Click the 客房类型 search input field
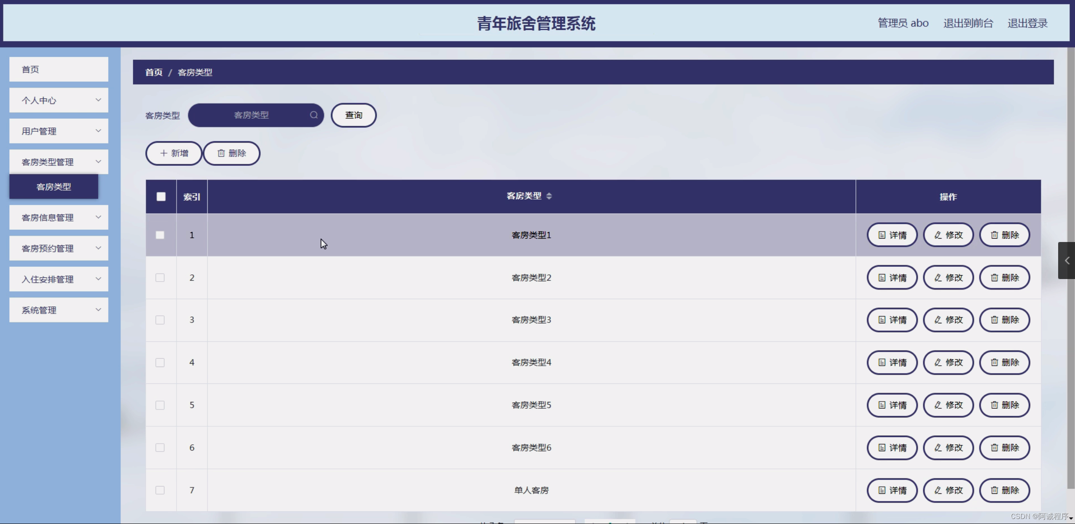This screenshot has height=524, width=1075. tap(251, 115)
